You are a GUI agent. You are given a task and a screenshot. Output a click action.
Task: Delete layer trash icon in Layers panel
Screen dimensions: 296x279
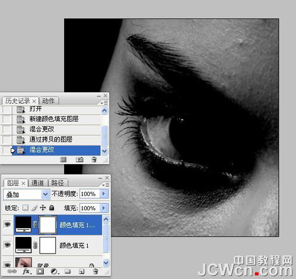[96, 271]
